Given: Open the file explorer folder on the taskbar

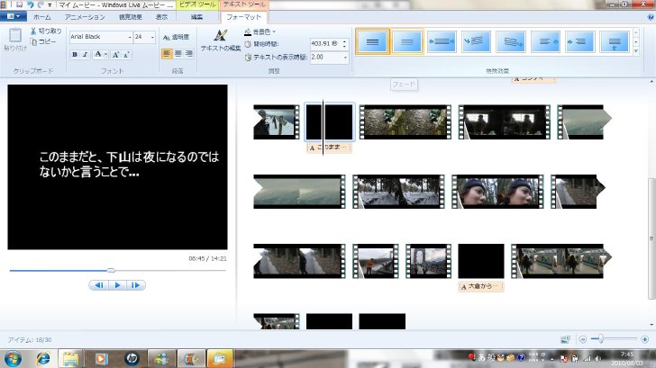Looking at the screenshot, I should tap(71, 359).
